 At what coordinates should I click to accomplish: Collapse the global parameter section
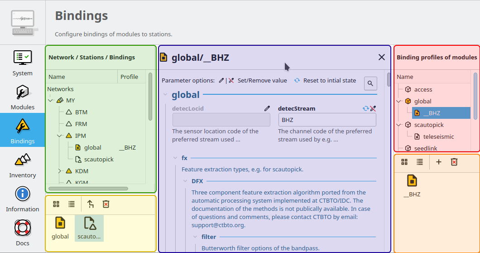165,95
